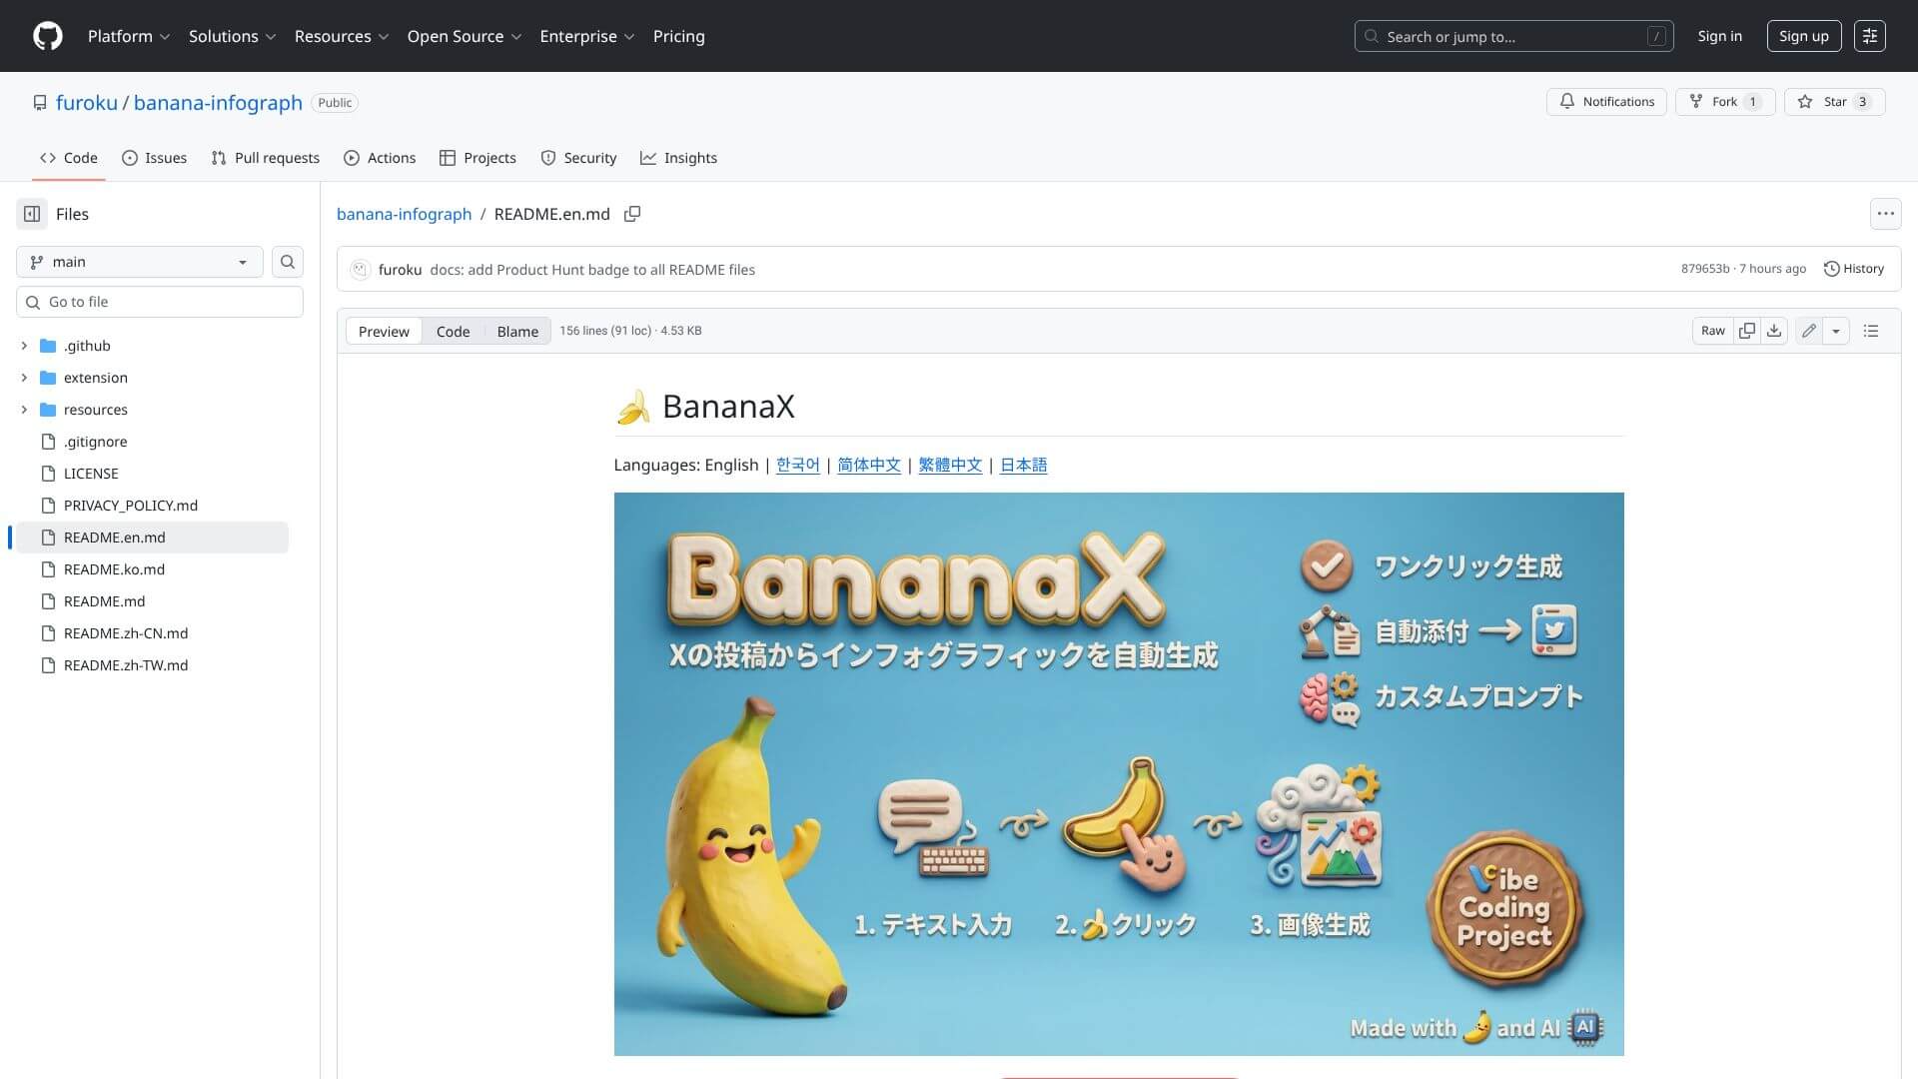Download the raw README file

(1774, 330)
